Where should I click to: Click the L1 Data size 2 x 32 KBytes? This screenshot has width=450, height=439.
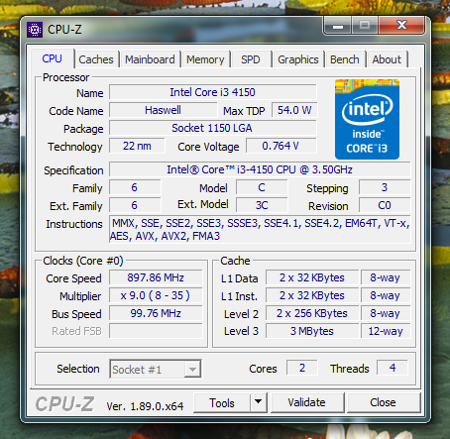(x=312, y=277)
